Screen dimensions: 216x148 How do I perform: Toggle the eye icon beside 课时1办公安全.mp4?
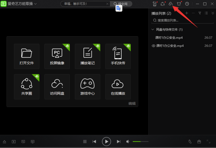pyautogui.click(x=153, y=46)
